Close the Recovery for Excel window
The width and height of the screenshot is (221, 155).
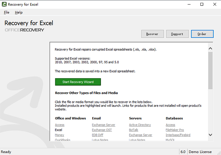(215, 4)
